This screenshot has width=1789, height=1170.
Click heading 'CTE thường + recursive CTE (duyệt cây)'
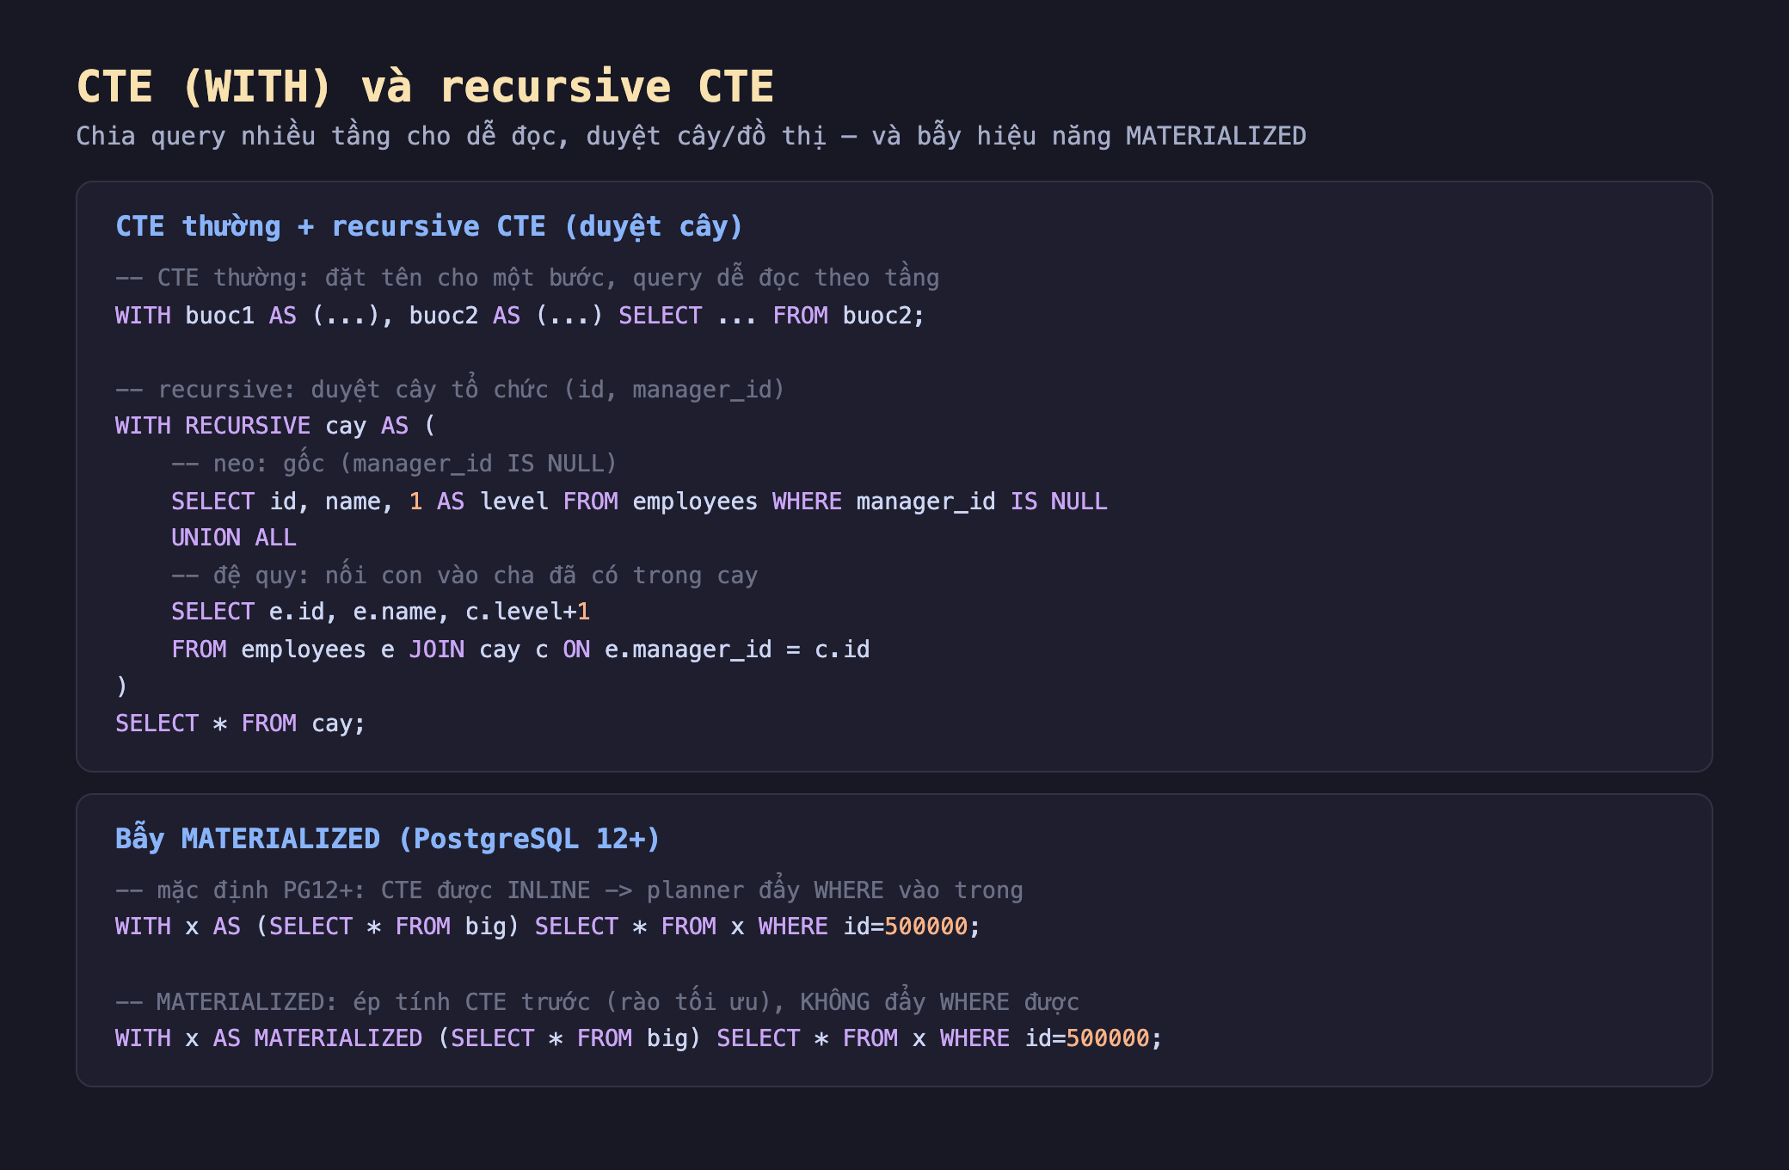429,226
